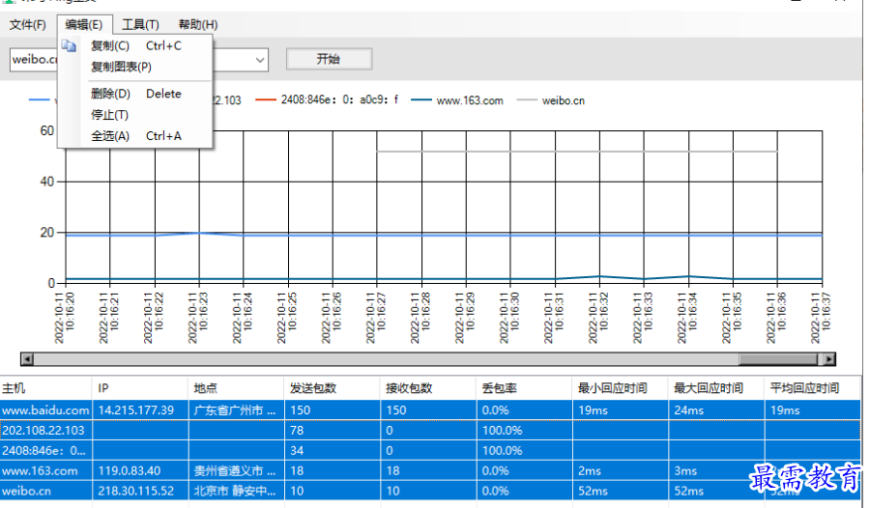Select the www.baidu.com host row
869x508 pixels.
pyautogui.click(x=430, y=409)
